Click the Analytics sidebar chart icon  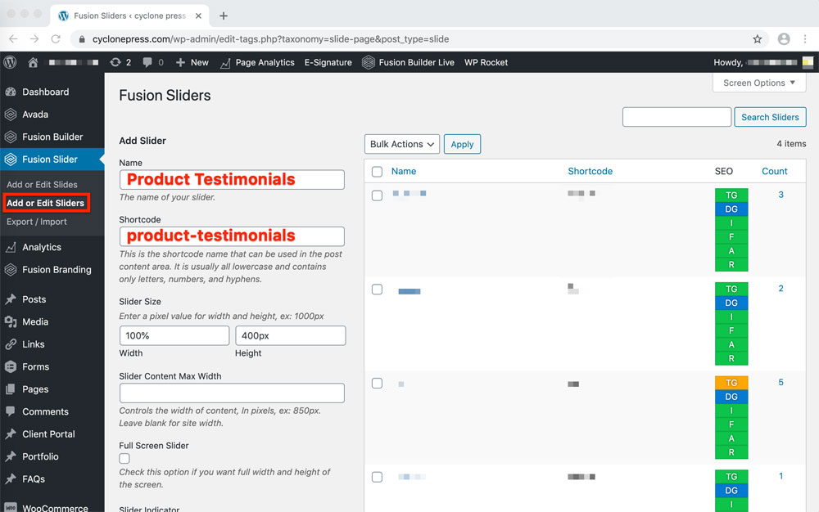(11, 247)
